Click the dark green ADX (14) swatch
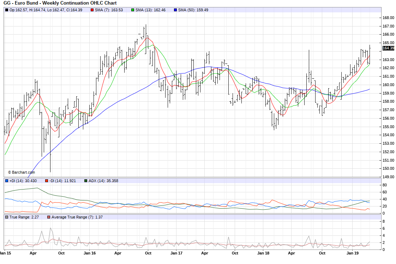 [x=86, y=181]
